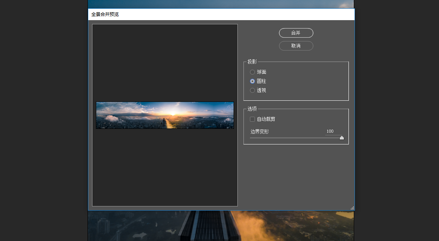
Task: Enable the 自动裁剪 auto crop checkbox
Action: [x=252, y=119]
